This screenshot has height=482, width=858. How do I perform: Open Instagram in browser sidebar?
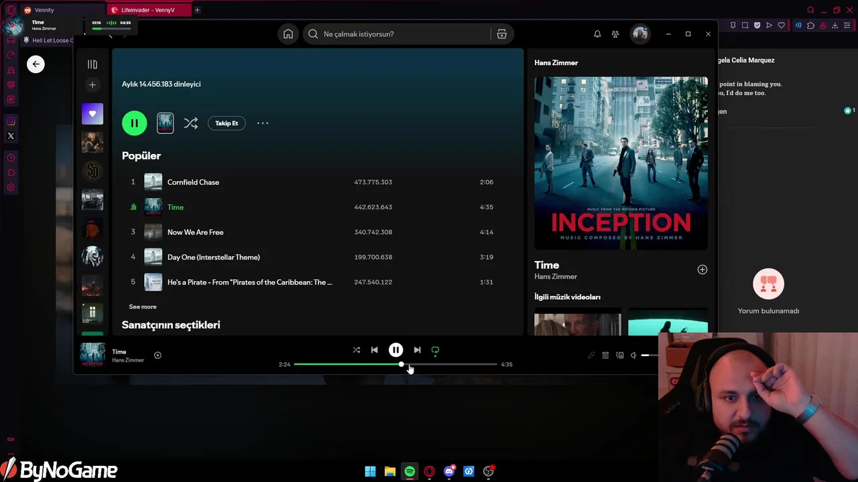11,121
